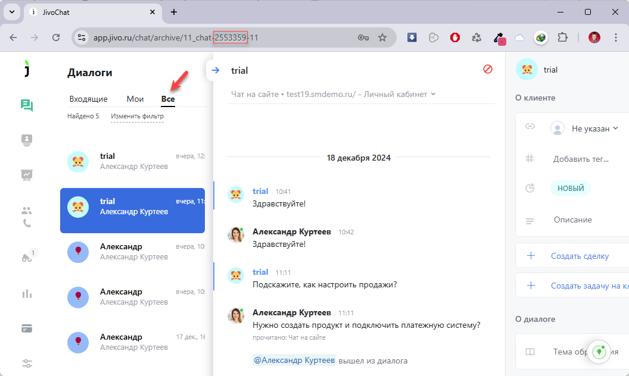This screenshot has width=629, height=376.
Task: Click Создать задачу на клиента
Action: (590, 286)
